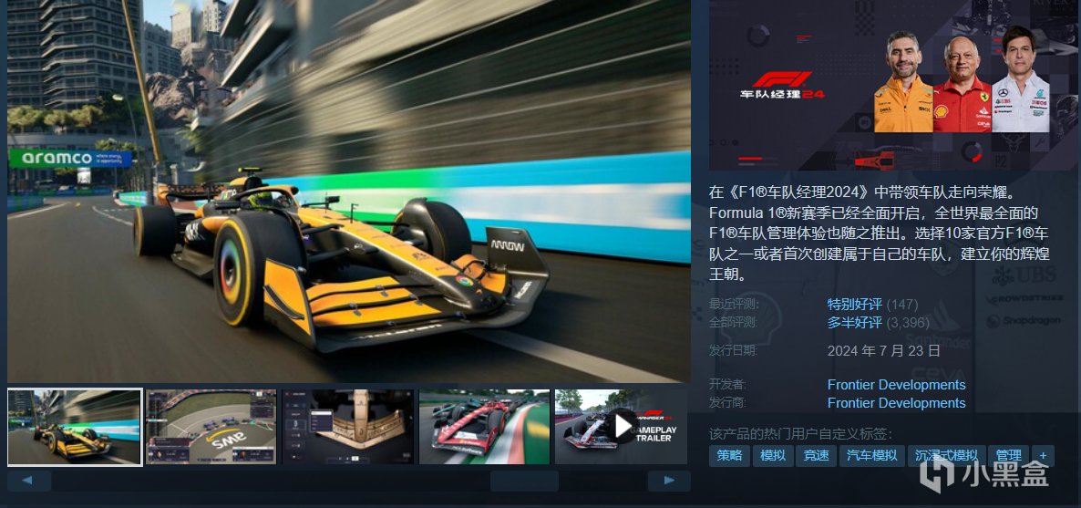Click the main McLaren car screenshot

click(349, 191)
